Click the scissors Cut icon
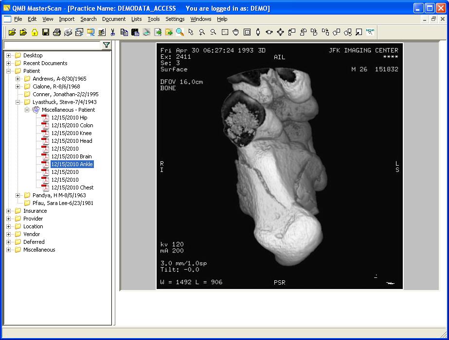The width and height of the screenshot is (449, 340). click(113, 33)
